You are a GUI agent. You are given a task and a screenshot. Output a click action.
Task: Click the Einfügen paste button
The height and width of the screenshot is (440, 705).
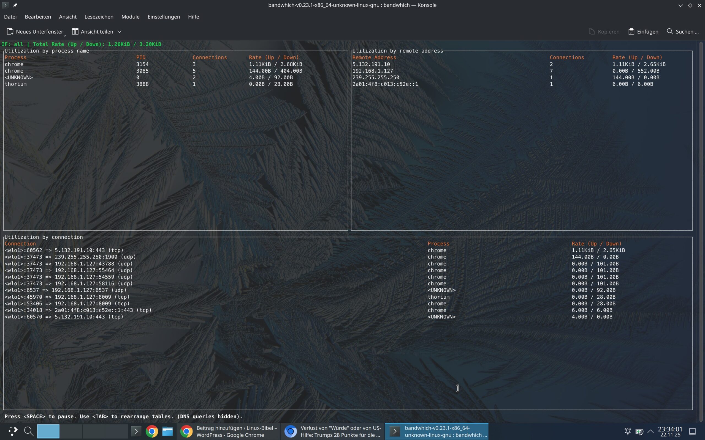pyautogui.click(x=643, y=31)
